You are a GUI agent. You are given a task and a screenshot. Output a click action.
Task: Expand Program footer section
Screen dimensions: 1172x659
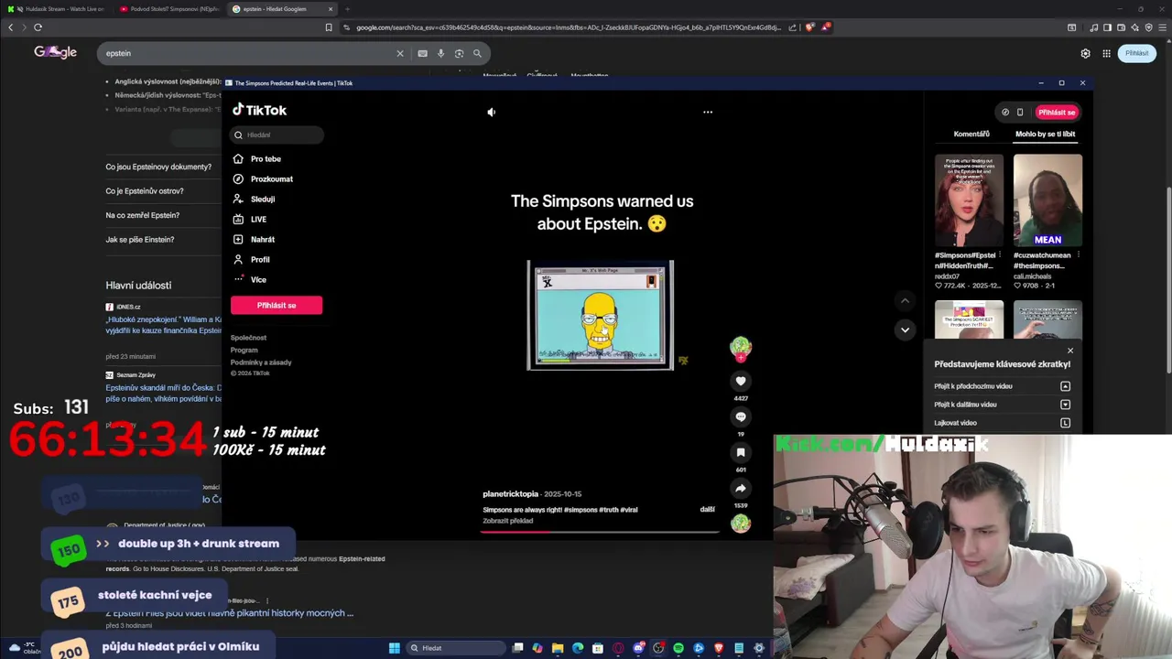point(244,350)
